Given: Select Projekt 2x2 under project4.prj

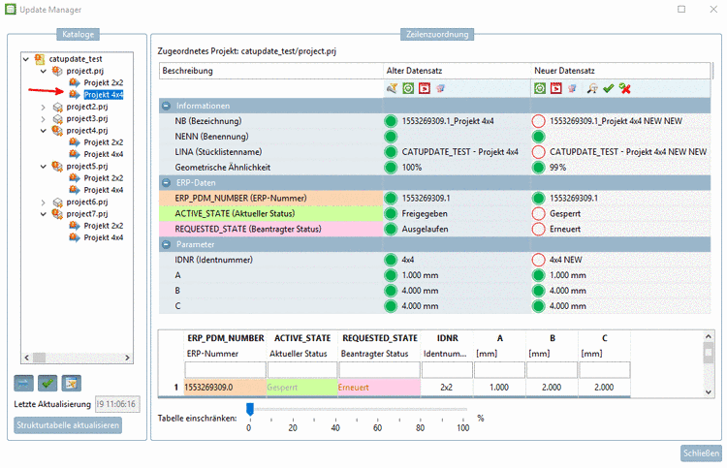Looking at the screenshot, I should coord(103,142).
